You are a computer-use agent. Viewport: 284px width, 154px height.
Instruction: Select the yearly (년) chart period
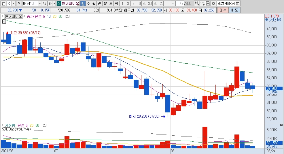(x=99, y=3)
